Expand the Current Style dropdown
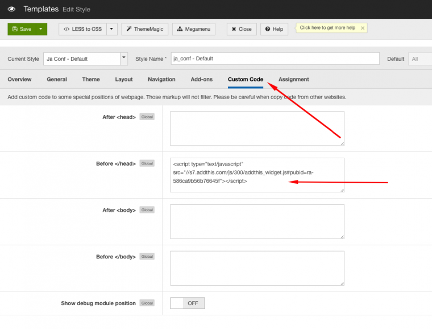 tap(124, 59)
